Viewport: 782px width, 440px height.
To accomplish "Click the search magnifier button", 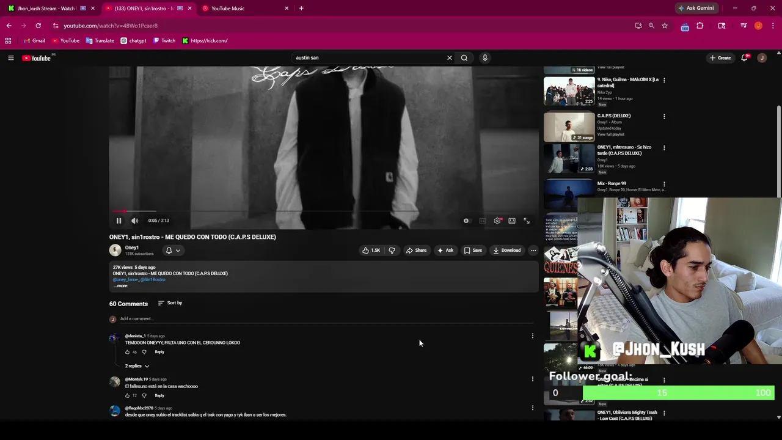I will (464, 57).
